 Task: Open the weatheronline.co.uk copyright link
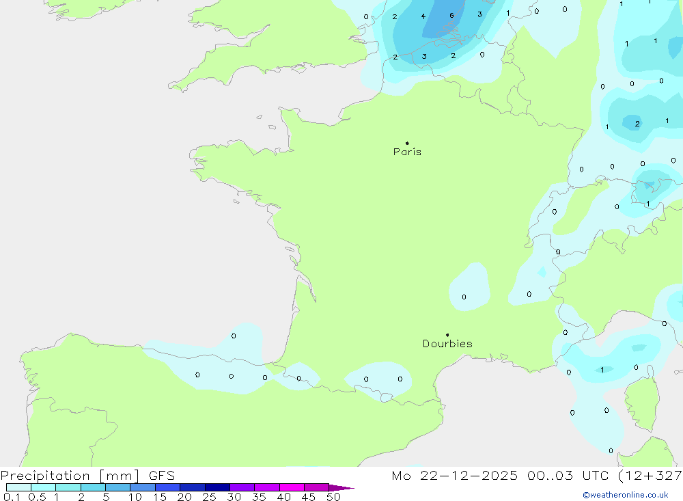[x=626, y=495]
